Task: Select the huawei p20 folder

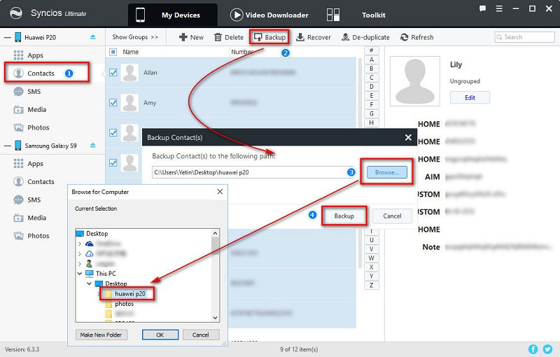Action: (x=129, y=294)
